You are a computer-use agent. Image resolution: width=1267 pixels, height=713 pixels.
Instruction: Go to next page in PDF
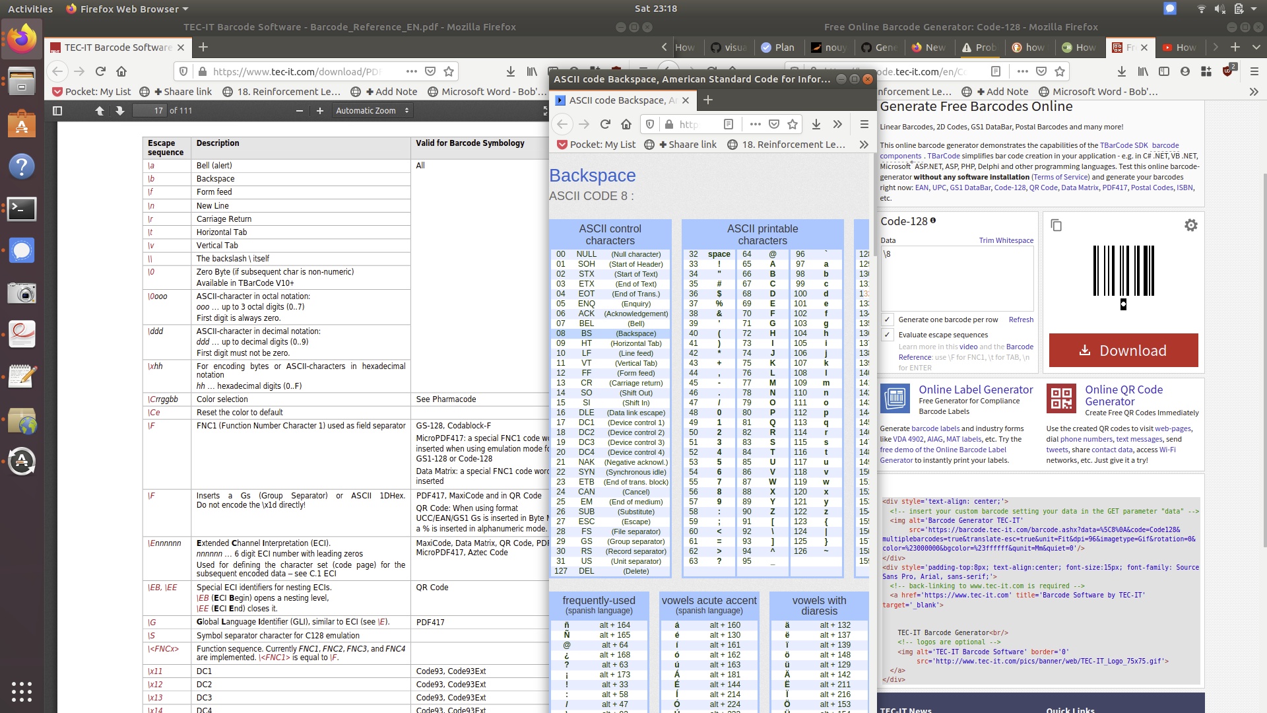coord(119,111)
